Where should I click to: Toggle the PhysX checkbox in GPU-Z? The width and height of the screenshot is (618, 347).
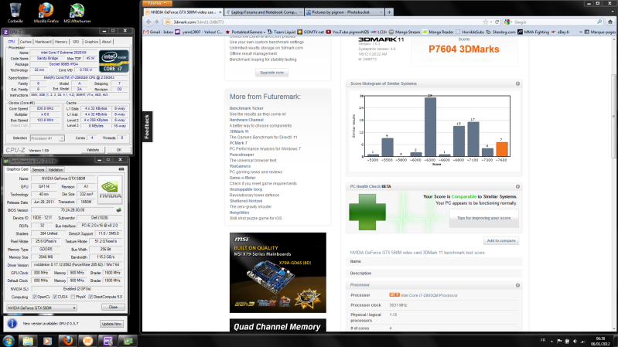click(73, 297)
